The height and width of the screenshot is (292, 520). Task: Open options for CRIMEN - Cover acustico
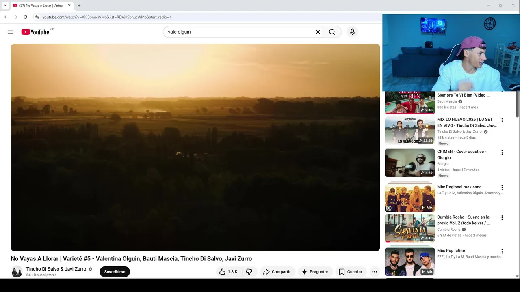[x=502, y=152]
